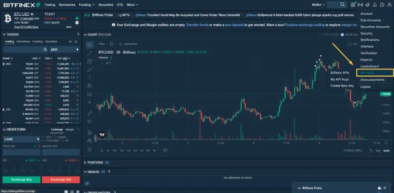
Task: Open the More dropdown in top nav
Action: click(x=132, y=4)
